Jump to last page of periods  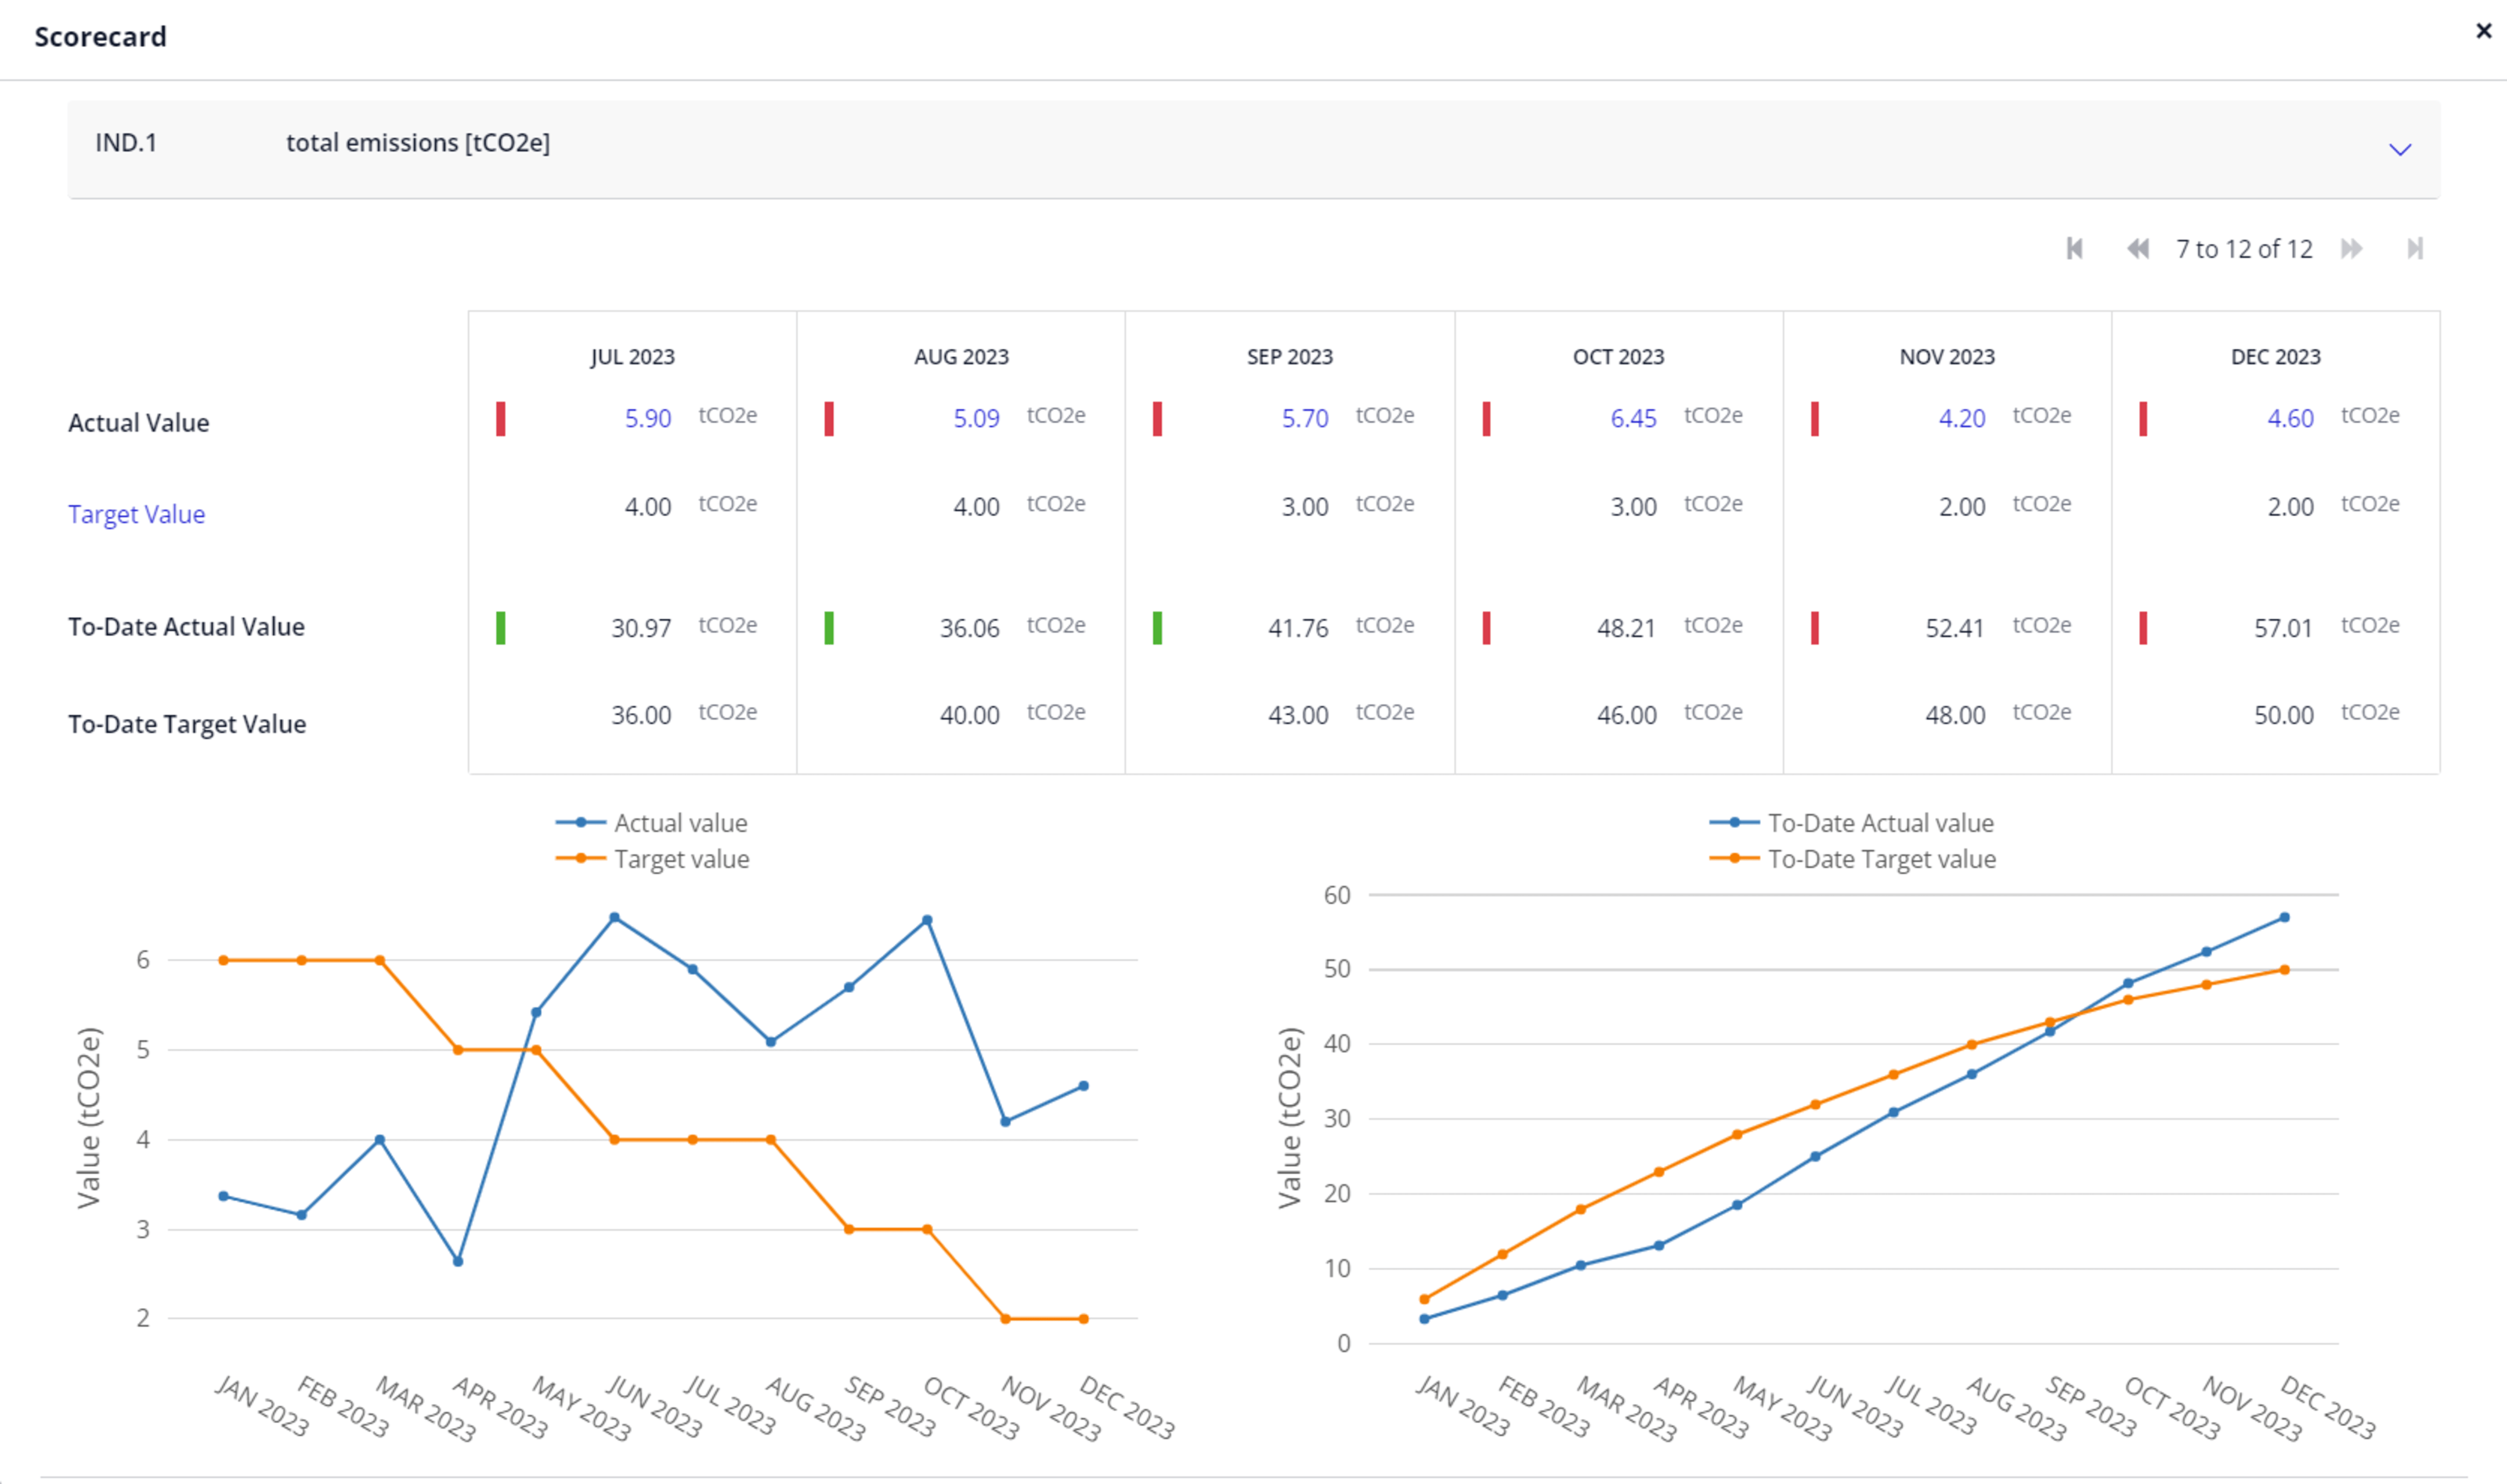(x=2415, y=249)
